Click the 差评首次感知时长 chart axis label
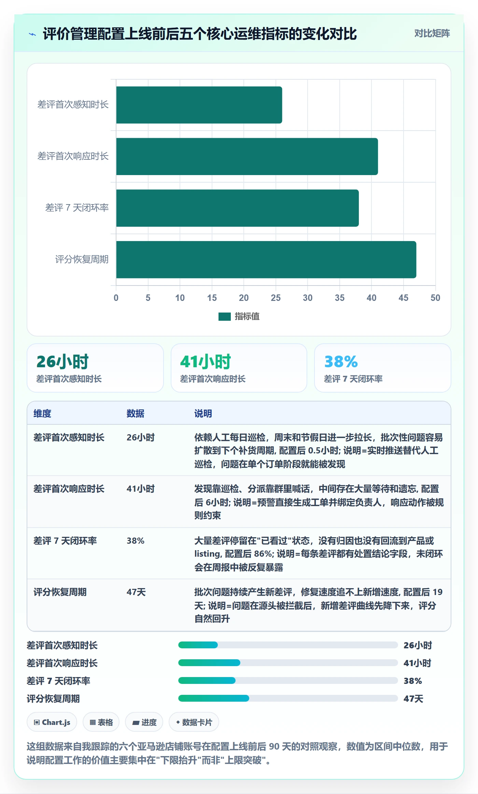478x794 pixels. (x=73, y=105)
